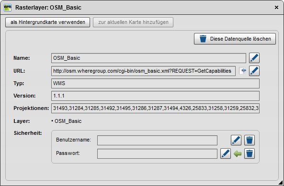Image resolution: width=284 pixels, height=186 pixels.
Task: Edit Benutzername with pencil icon
Action: (236, 140)
